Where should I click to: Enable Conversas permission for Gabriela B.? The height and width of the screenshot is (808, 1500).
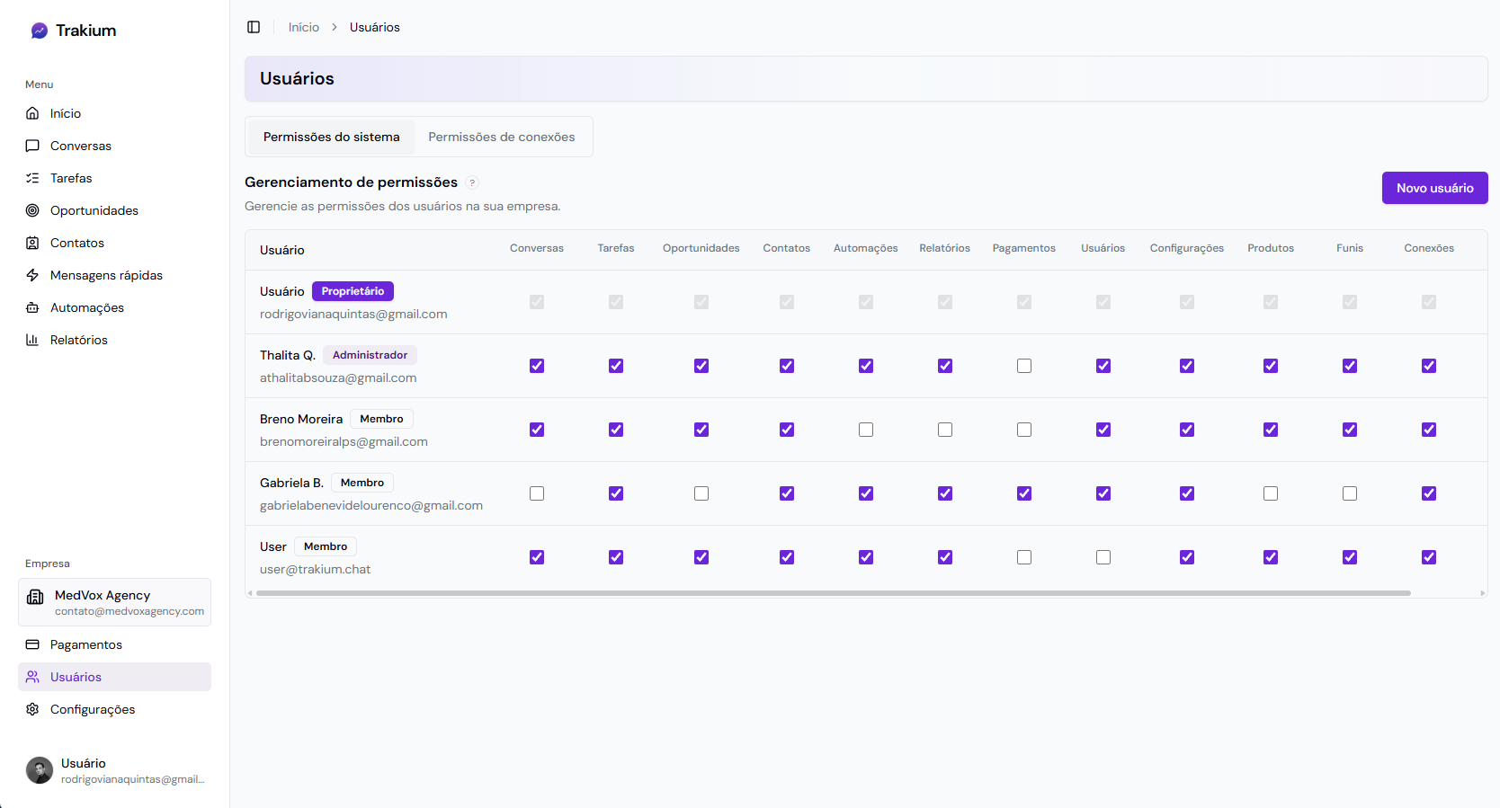coord(537,493)
